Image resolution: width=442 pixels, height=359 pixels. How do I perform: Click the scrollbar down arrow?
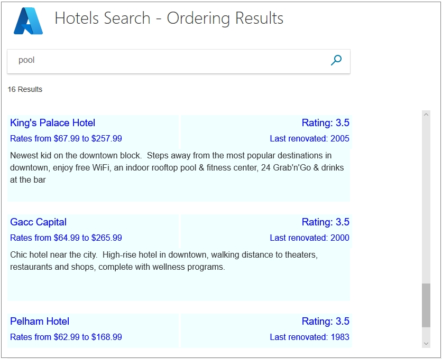[x=426, y=343]
